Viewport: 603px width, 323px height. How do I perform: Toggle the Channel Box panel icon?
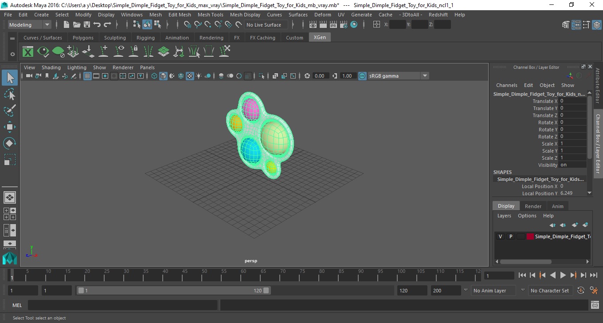[597, 25]
